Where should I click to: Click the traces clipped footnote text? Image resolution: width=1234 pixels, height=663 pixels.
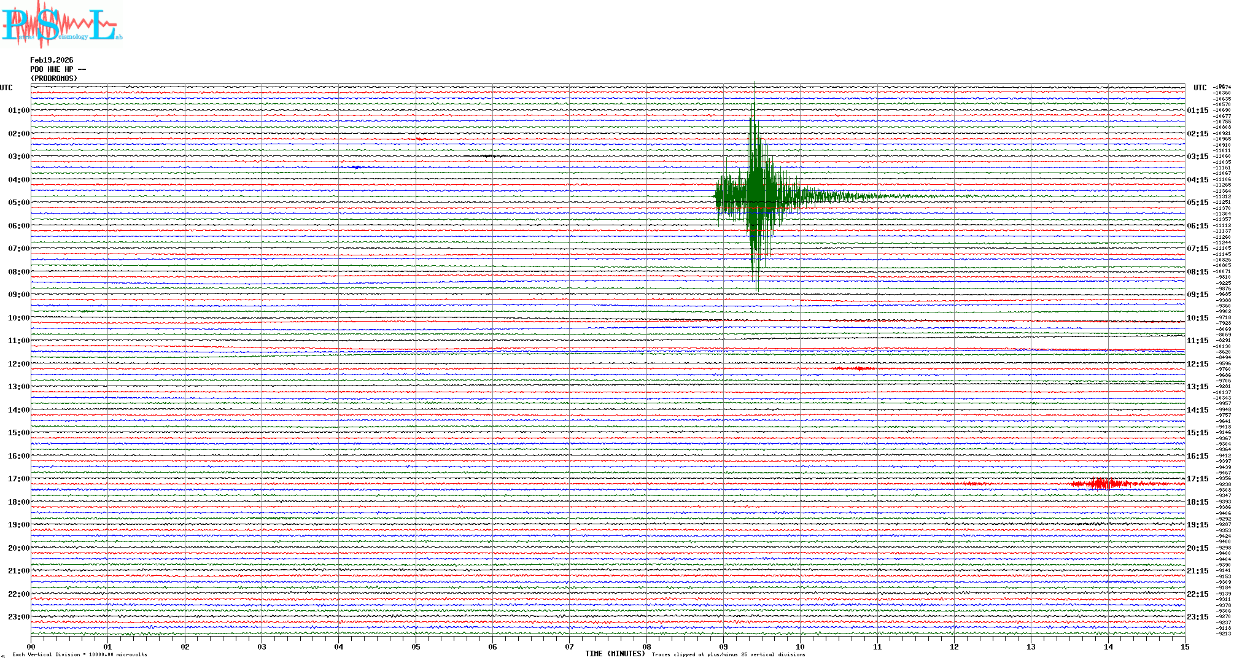[x=728, y=655]
